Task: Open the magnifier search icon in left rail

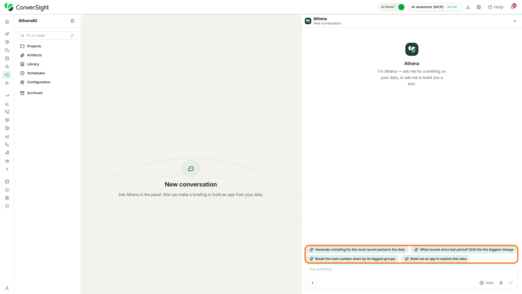Action: click(x=7, y=67)
